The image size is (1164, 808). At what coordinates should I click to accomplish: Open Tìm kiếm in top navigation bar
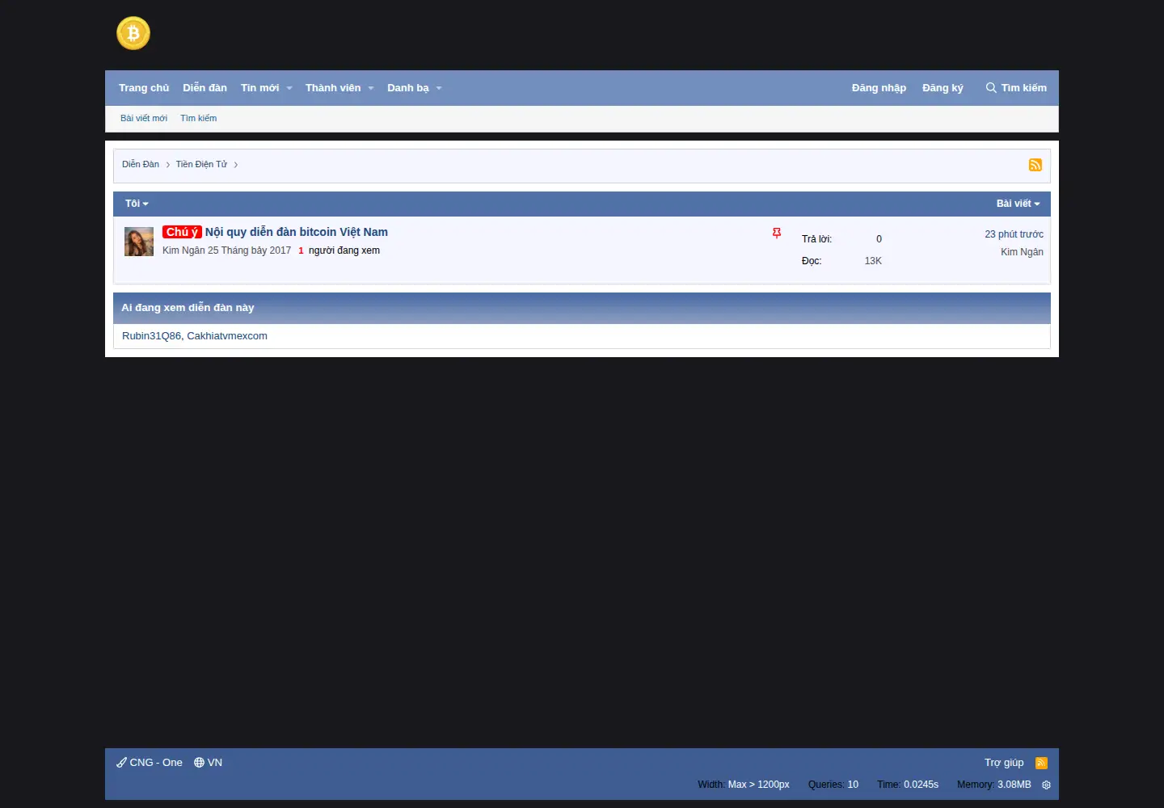point(1016,88)
